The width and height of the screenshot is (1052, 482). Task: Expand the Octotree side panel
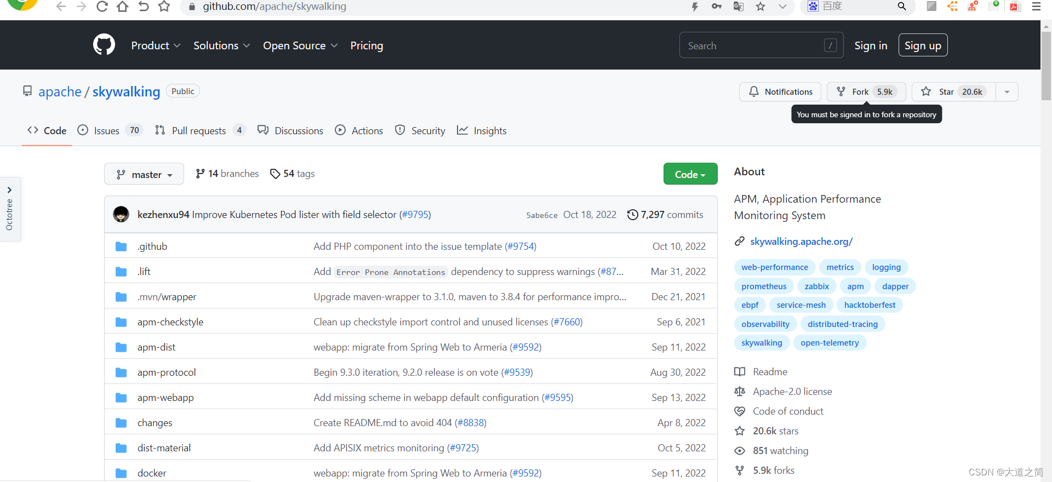[x=10, y=209]
